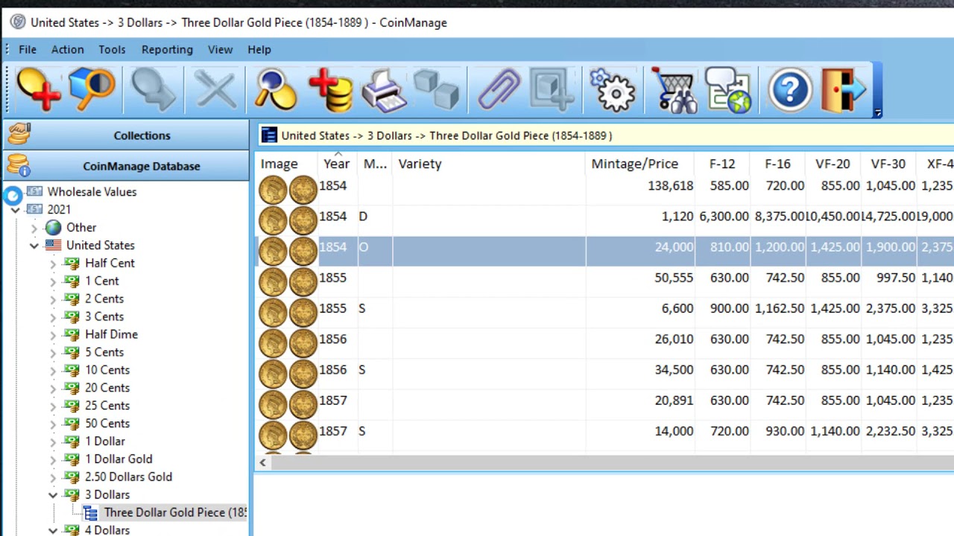Click mintage 138,618 in 1854 row

(x=670, y=186)
